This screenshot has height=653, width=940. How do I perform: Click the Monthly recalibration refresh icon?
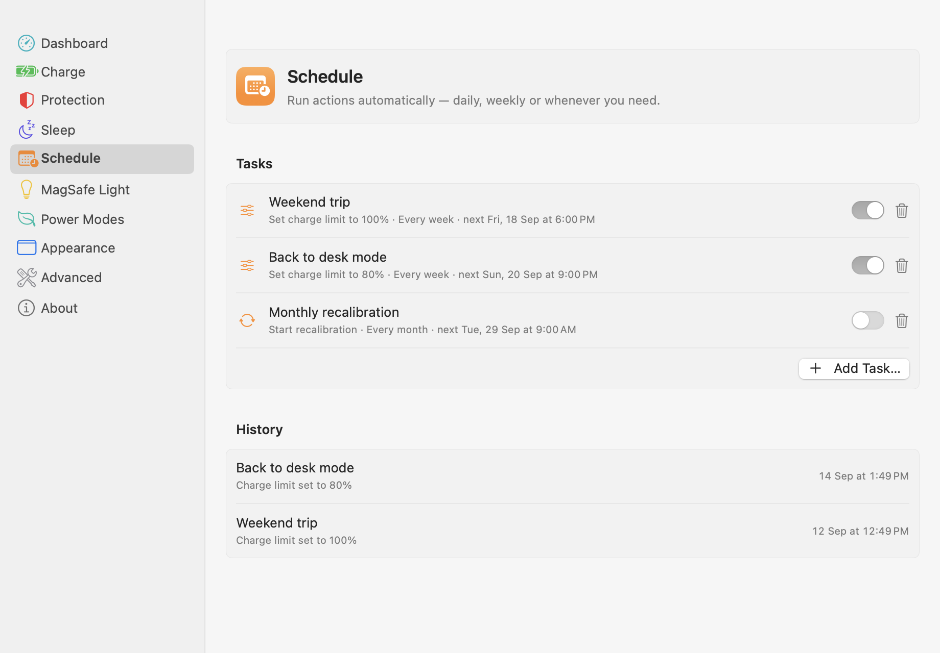click(x=247, y=320)
